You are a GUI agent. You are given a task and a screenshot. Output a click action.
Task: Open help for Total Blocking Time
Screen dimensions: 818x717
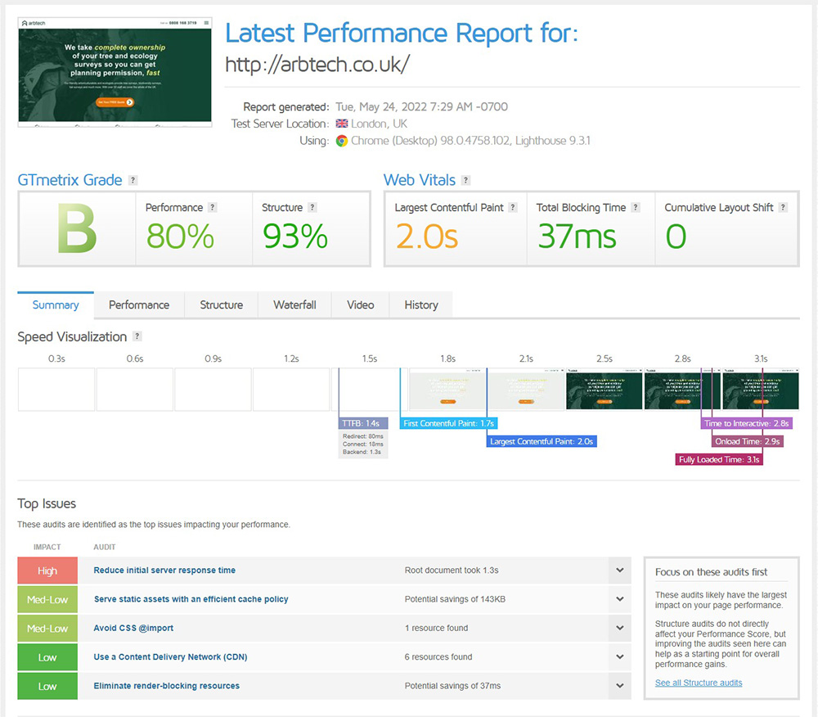pos(636,207)
